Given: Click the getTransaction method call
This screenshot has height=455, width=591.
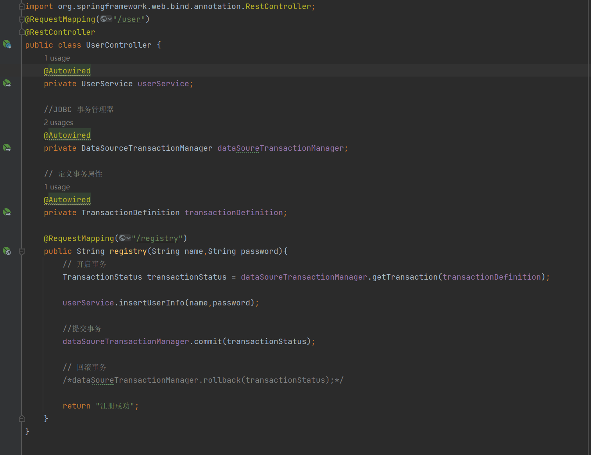Looking at the screenshot, I should 405,277.
